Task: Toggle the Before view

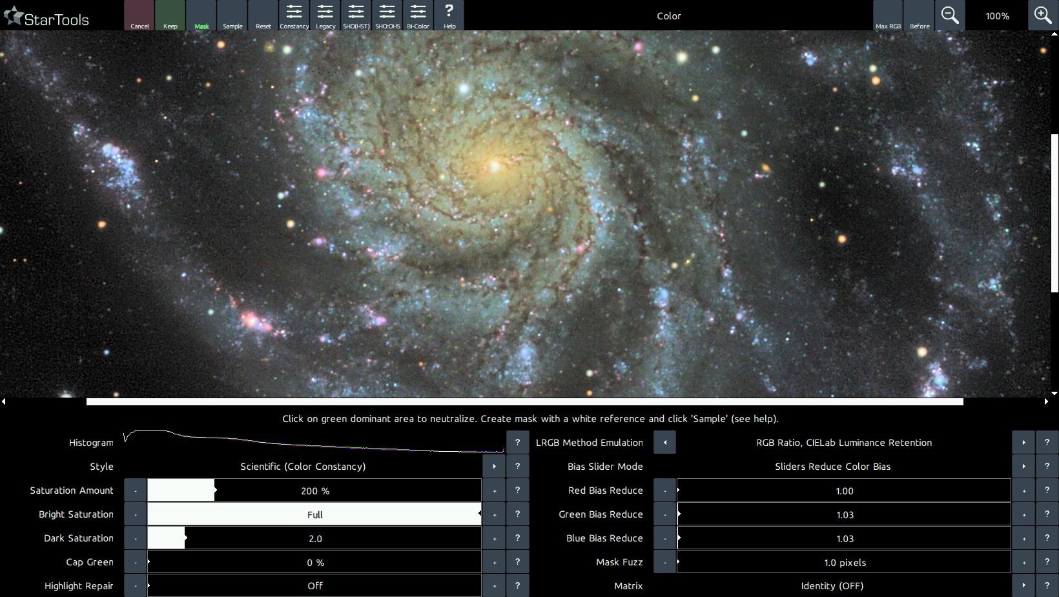Action: 919,15
